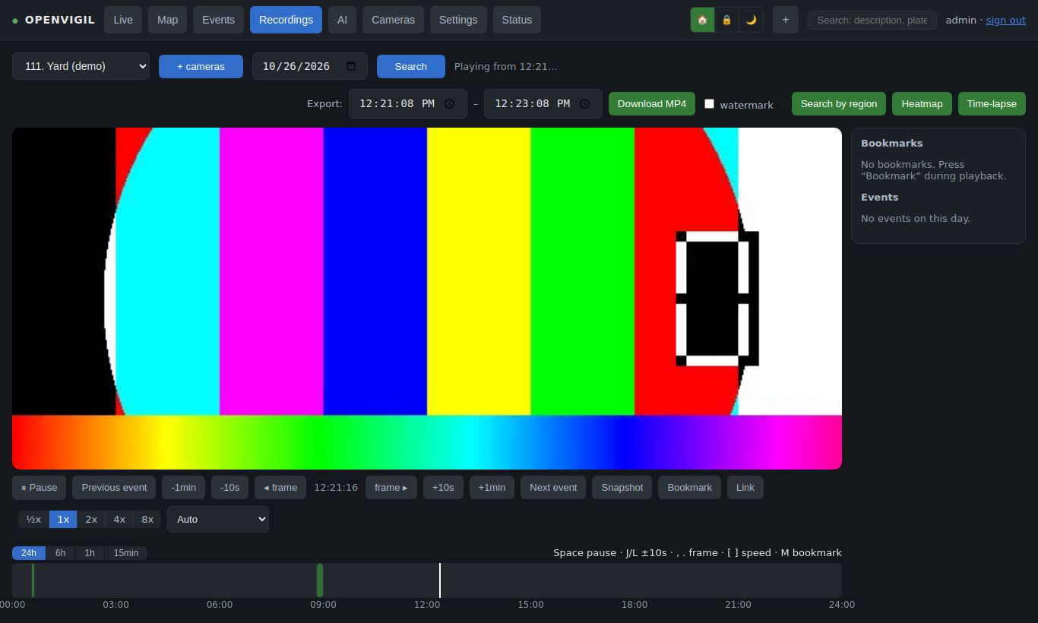1038x623 pixels.
Task: Set timeline range to 1h
Action: click(90, 553)
